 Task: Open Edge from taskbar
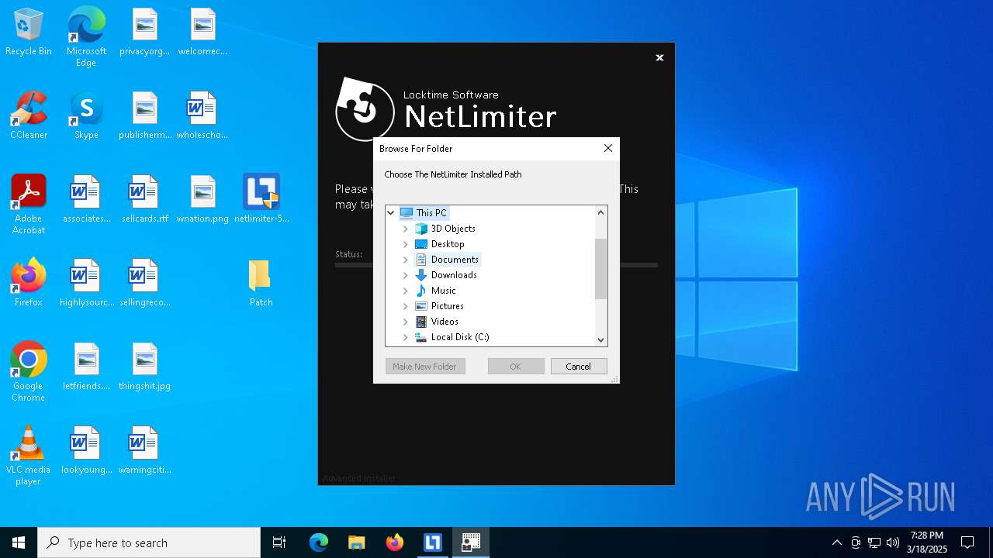318,542
